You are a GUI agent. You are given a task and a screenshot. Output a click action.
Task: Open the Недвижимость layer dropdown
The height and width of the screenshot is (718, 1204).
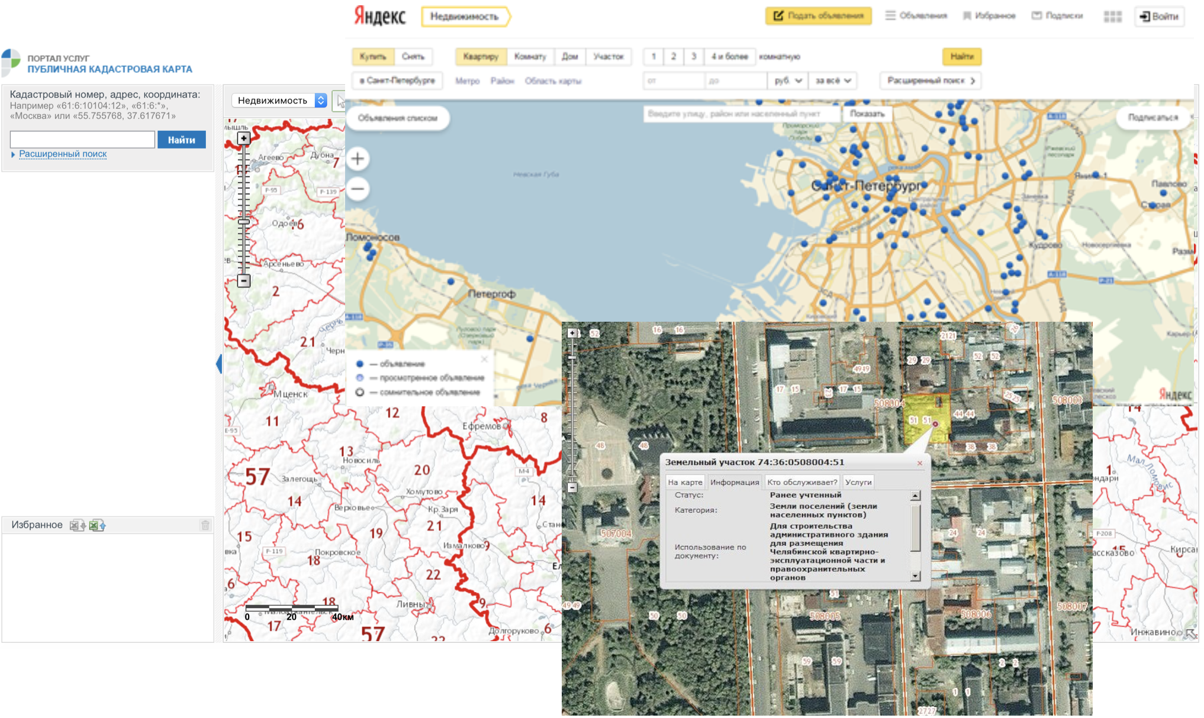pos(279,101)
